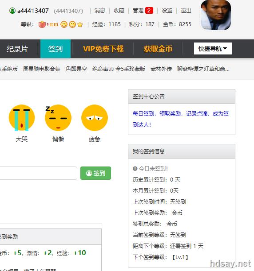
Task: Open 周星驰电影合集 link
Action: click(42, 69)
